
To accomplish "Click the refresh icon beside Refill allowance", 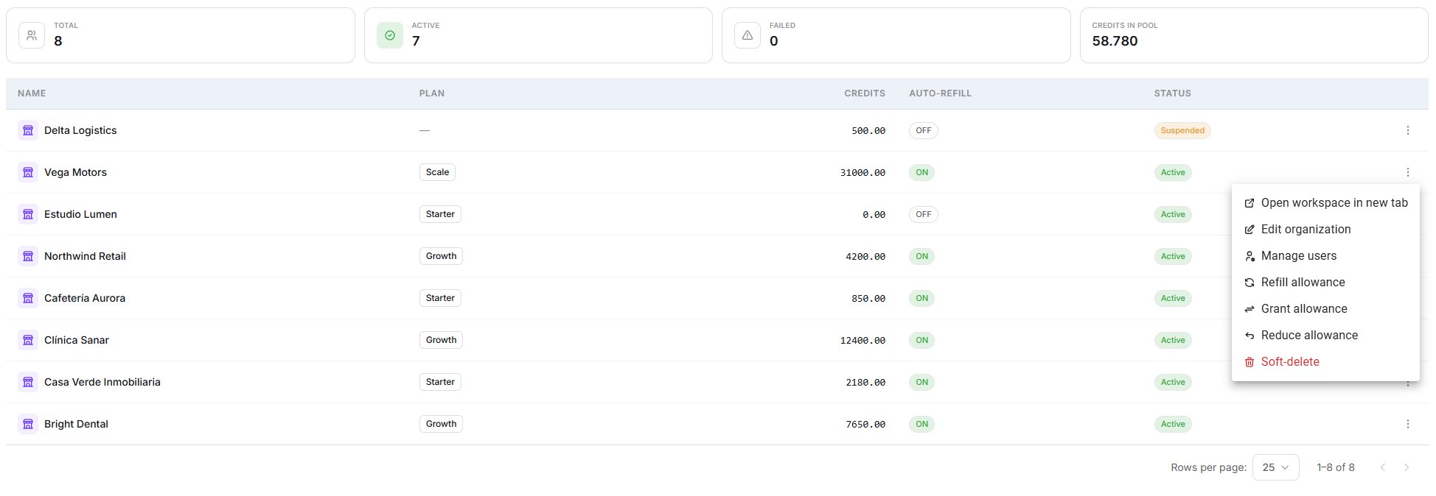I will click(x=1249, y=283).
